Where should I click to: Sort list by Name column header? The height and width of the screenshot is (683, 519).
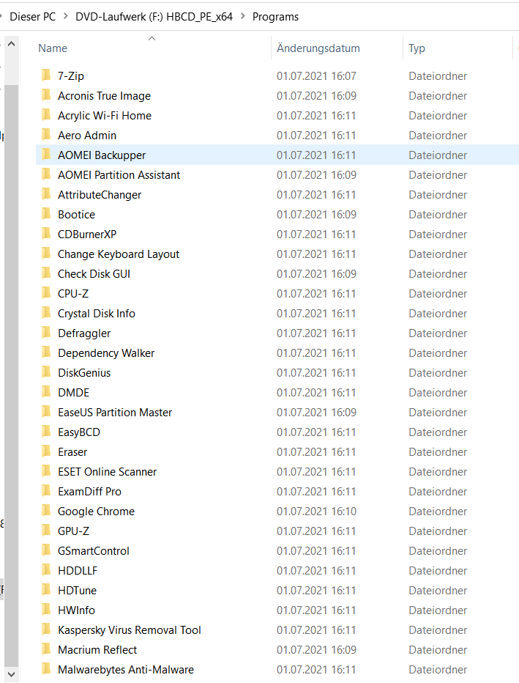tap(53, 48)
